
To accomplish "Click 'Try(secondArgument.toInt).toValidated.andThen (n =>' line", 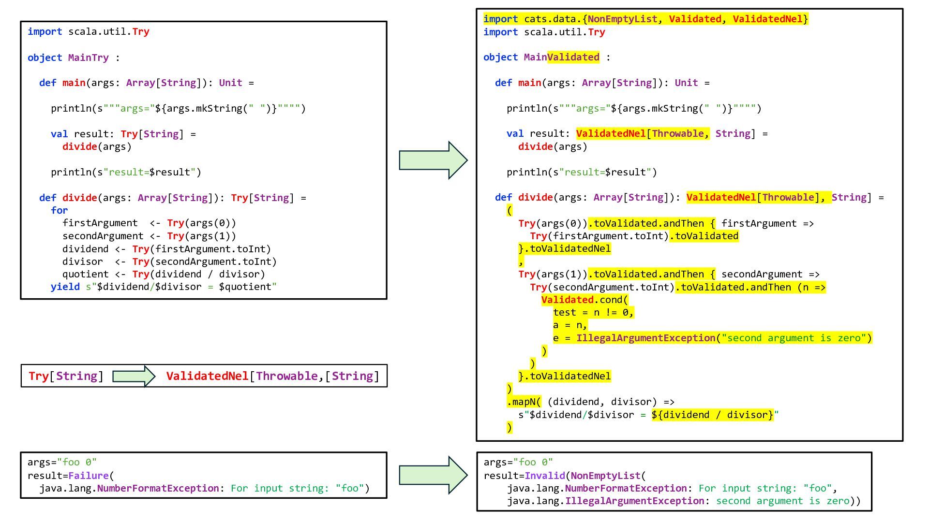I will click(x=678, y=287).
